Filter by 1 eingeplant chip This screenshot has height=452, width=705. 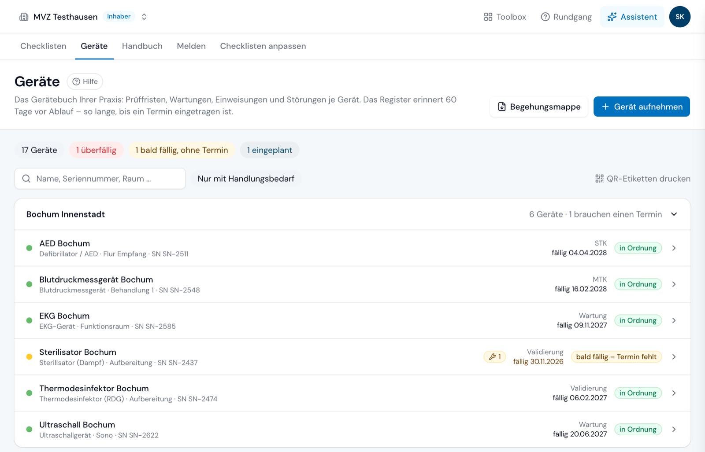tap(270, 150)
